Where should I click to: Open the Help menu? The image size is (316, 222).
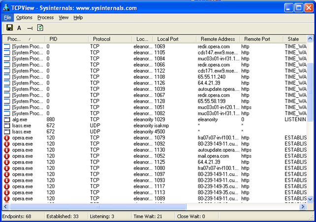78,18
